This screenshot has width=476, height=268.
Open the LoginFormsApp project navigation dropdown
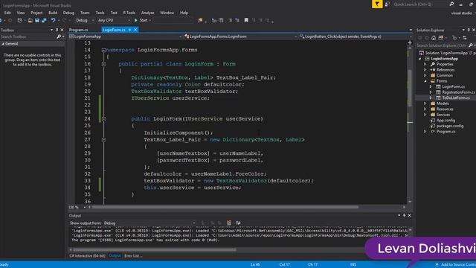(126, 36)
